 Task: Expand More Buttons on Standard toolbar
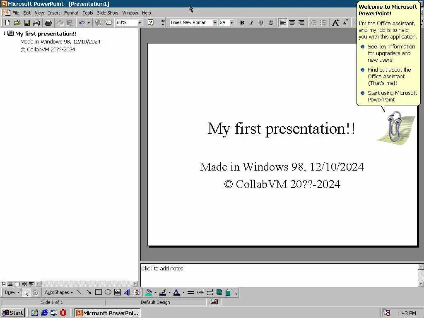click(x=163, y=23)
